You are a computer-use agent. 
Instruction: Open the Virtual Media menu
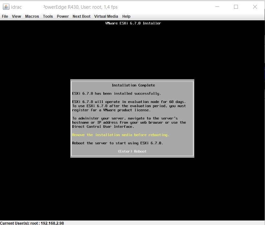(106, 16)
